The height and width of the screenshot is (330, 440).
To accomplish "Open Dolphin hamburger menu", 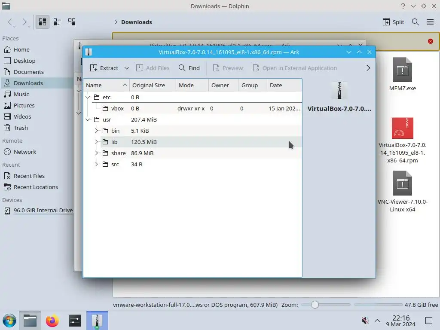I will coord(430,22).
